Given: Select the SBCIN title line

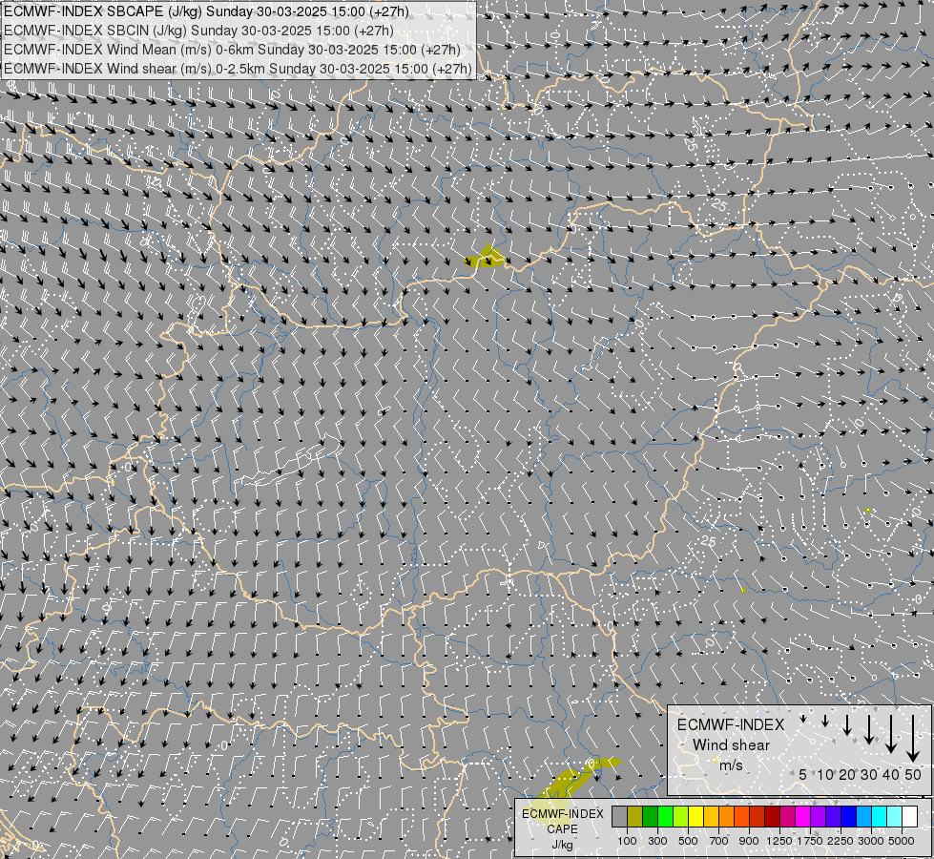Looking at the screenshot, I should tap(198, 31).
